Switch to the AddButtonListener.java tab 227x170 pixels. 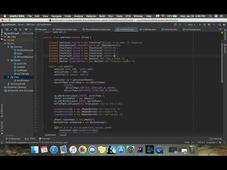tap(66, 29)
